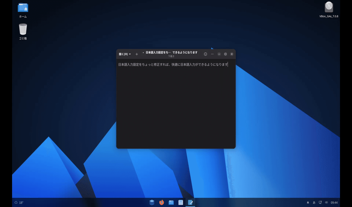Open the clock showing 09:44
352x207 pixels.
tap(334, 203)
